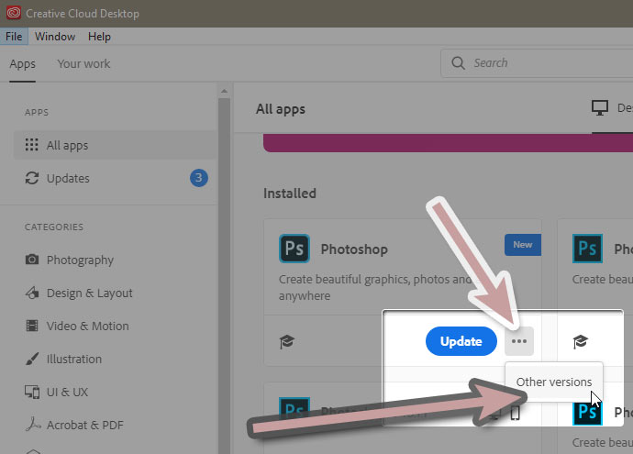Image resolution: width=633 pixels, height=454 pixels.
Task: Switch to the Apps tab
Action: (x=23, y=64)
